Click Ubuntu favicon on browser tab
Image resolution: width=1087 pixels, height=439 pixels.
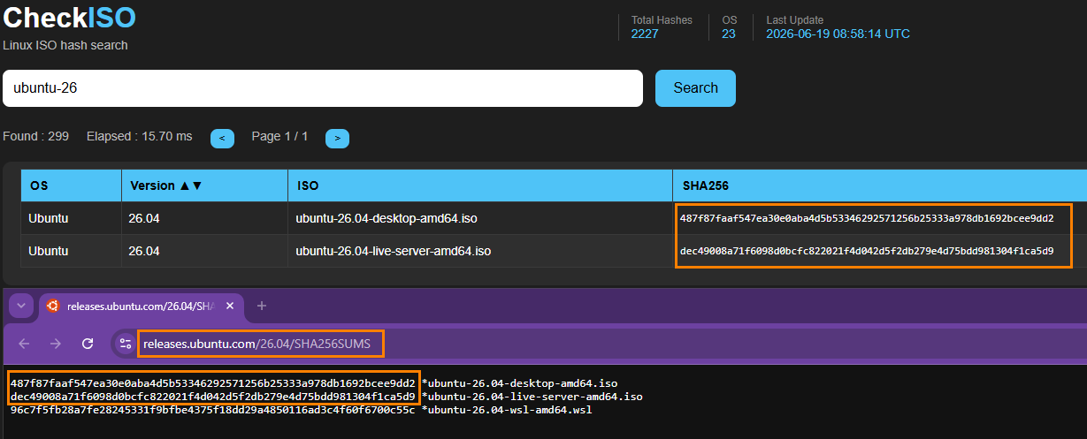point(53,306)
